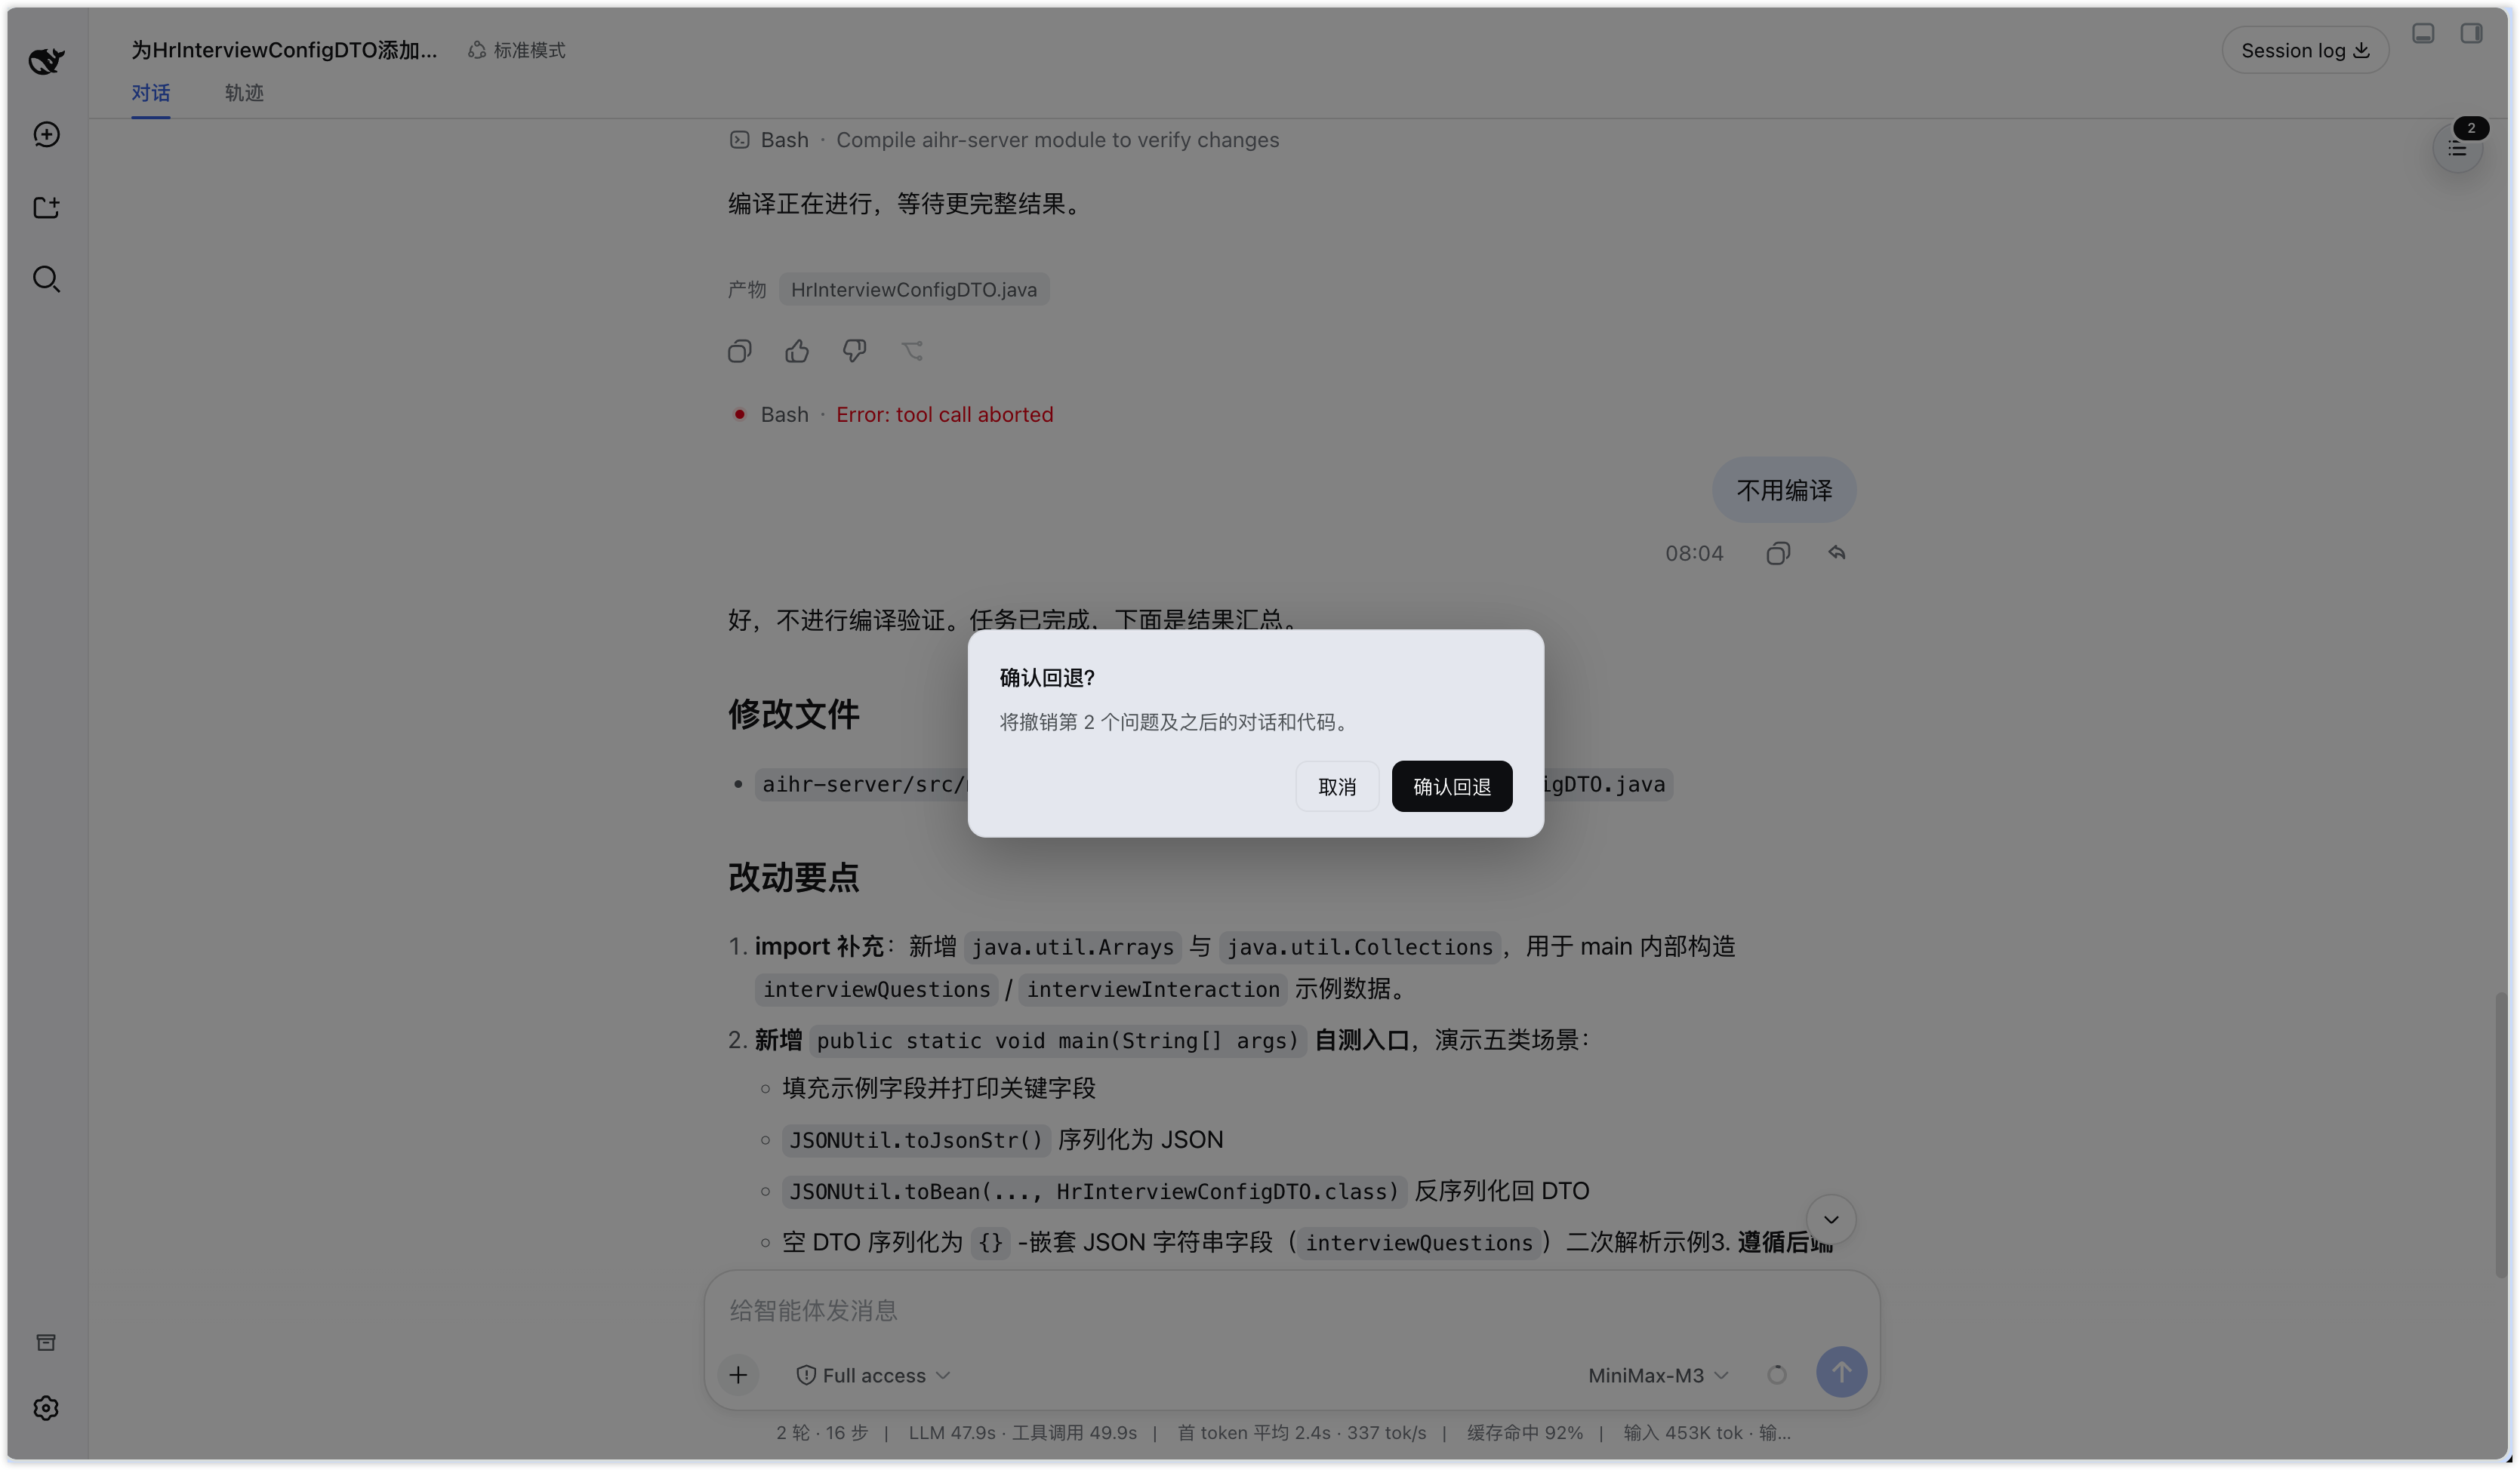Open the task list icon with badge 2
Screen dimensions: 2520x1470
(x=2457, y=148)
